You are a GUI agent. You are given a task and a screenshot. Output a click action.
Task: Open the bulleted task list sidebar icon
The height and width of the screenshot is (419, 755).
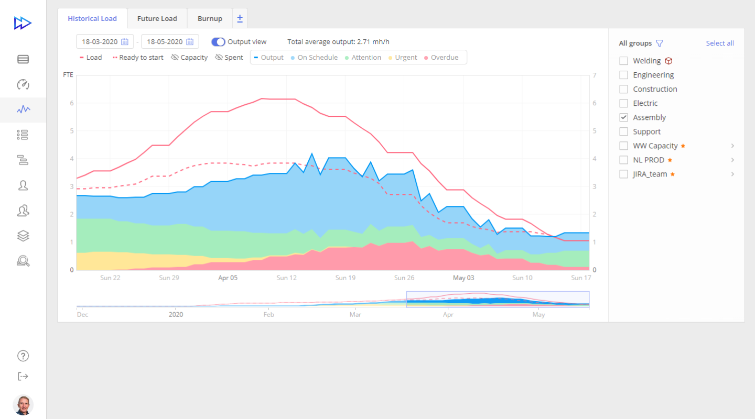tap(23, 135)
